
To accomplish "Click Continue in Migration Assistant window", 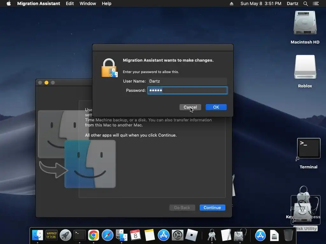I will click(212, 208).
